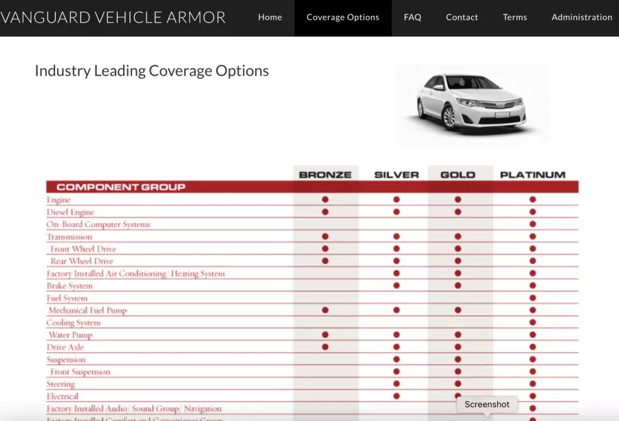This screenshot has width=619, height=421.
Task: Click the Gold dot for Brake System
Action: 458,285
